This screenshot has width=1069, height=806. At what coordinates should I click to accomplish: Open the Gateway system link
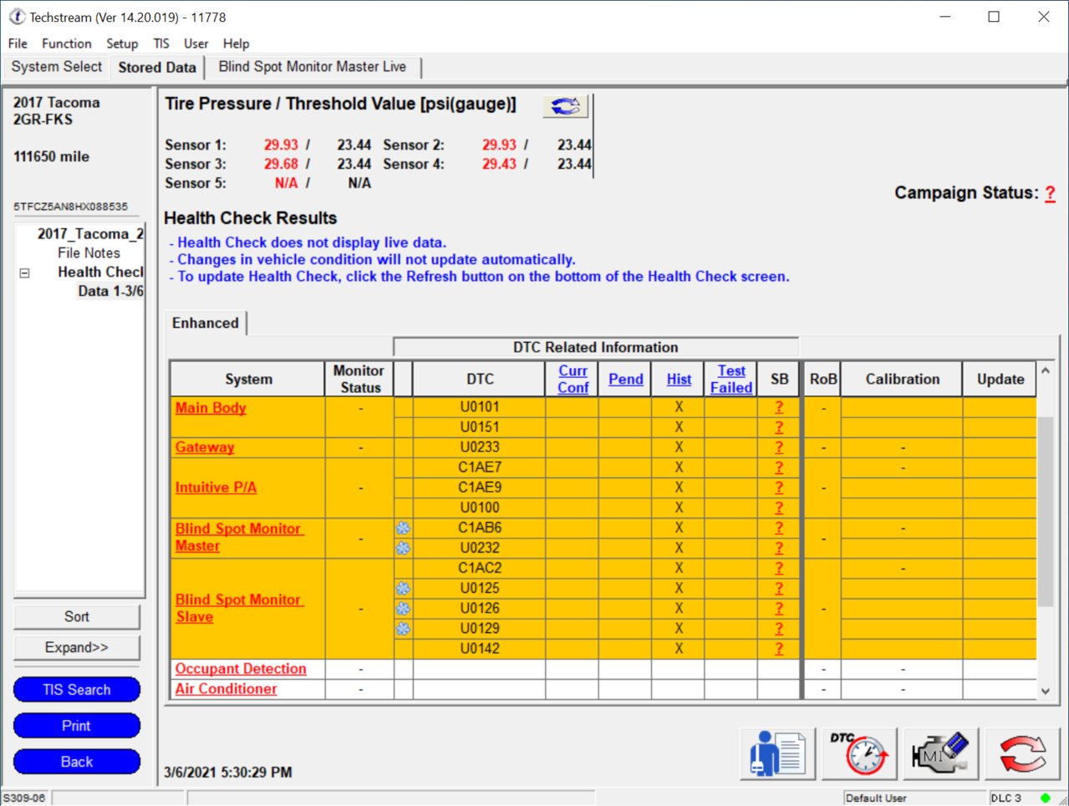pyautogui.click(x=205, y=447)
